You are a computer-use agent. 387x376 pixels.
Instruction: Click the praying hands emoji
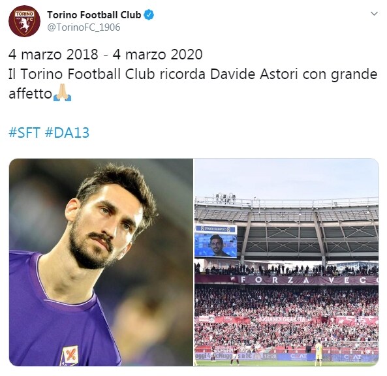[x=62, y=93]
